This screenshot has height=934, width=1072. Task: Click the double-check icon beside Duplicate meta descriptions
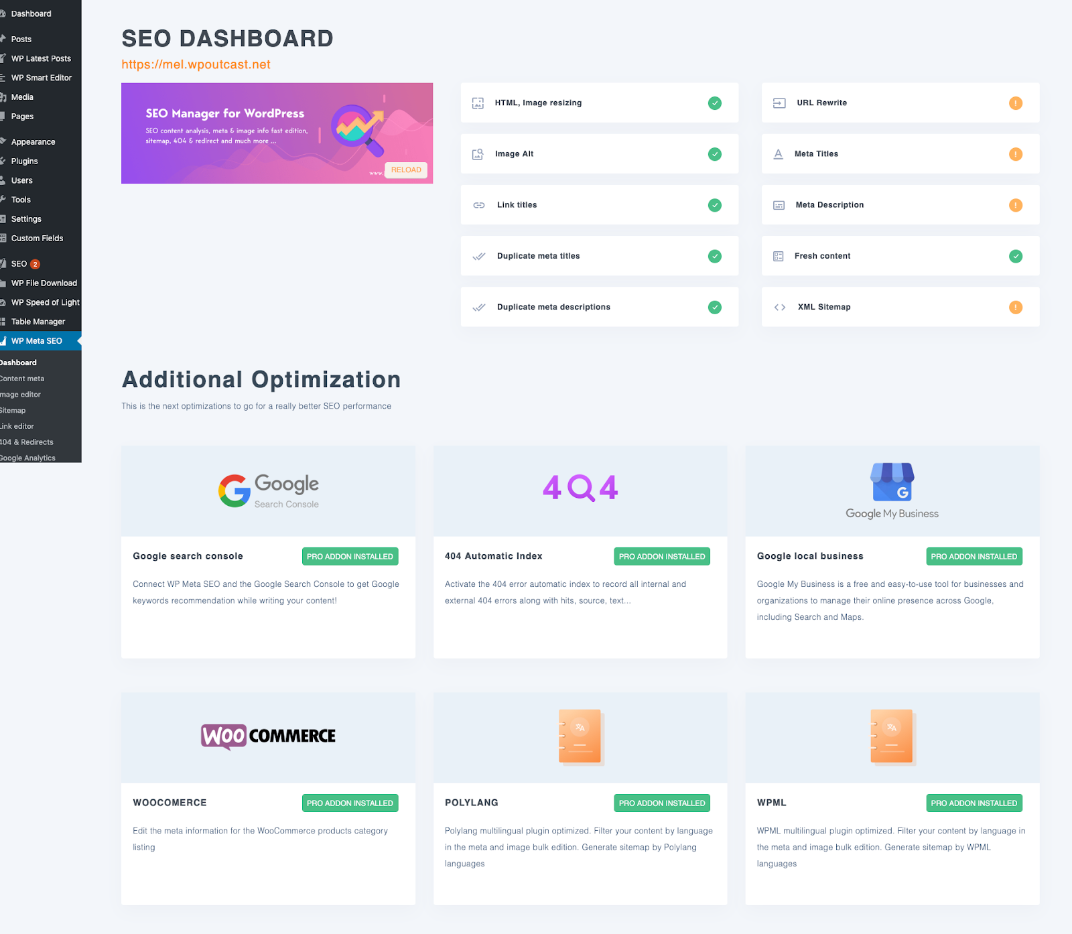479,307
